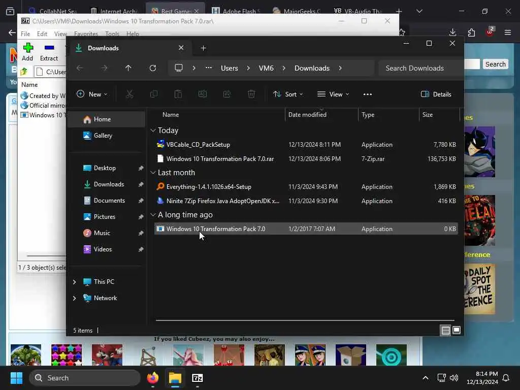The width and height of the screenshot is (520, 390).
Task: Click the This PC monitor icon in address bar
Action: (179, 68)
